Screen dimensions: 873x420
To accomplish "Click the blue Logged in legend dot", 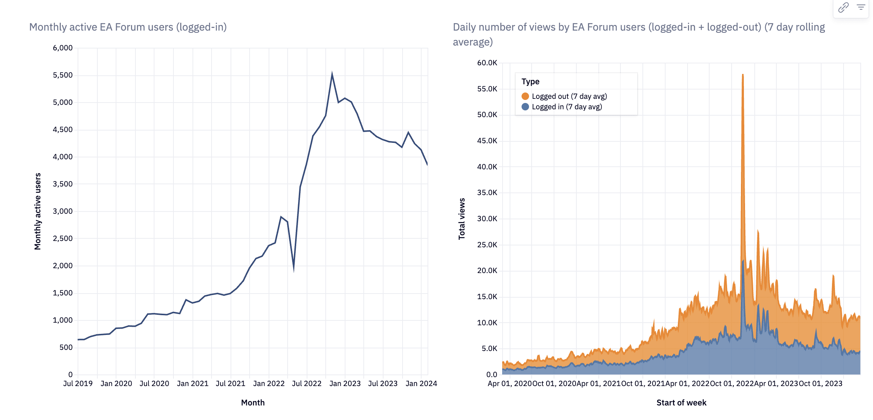I will point(525,107).
